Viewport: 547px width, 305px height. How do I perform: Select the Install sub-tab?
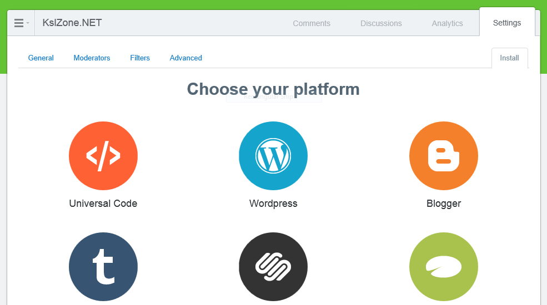point(509,58)
